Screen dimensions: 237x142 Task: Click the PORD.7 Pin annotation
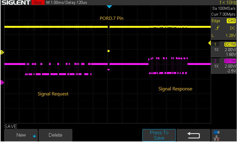[112, 18]
